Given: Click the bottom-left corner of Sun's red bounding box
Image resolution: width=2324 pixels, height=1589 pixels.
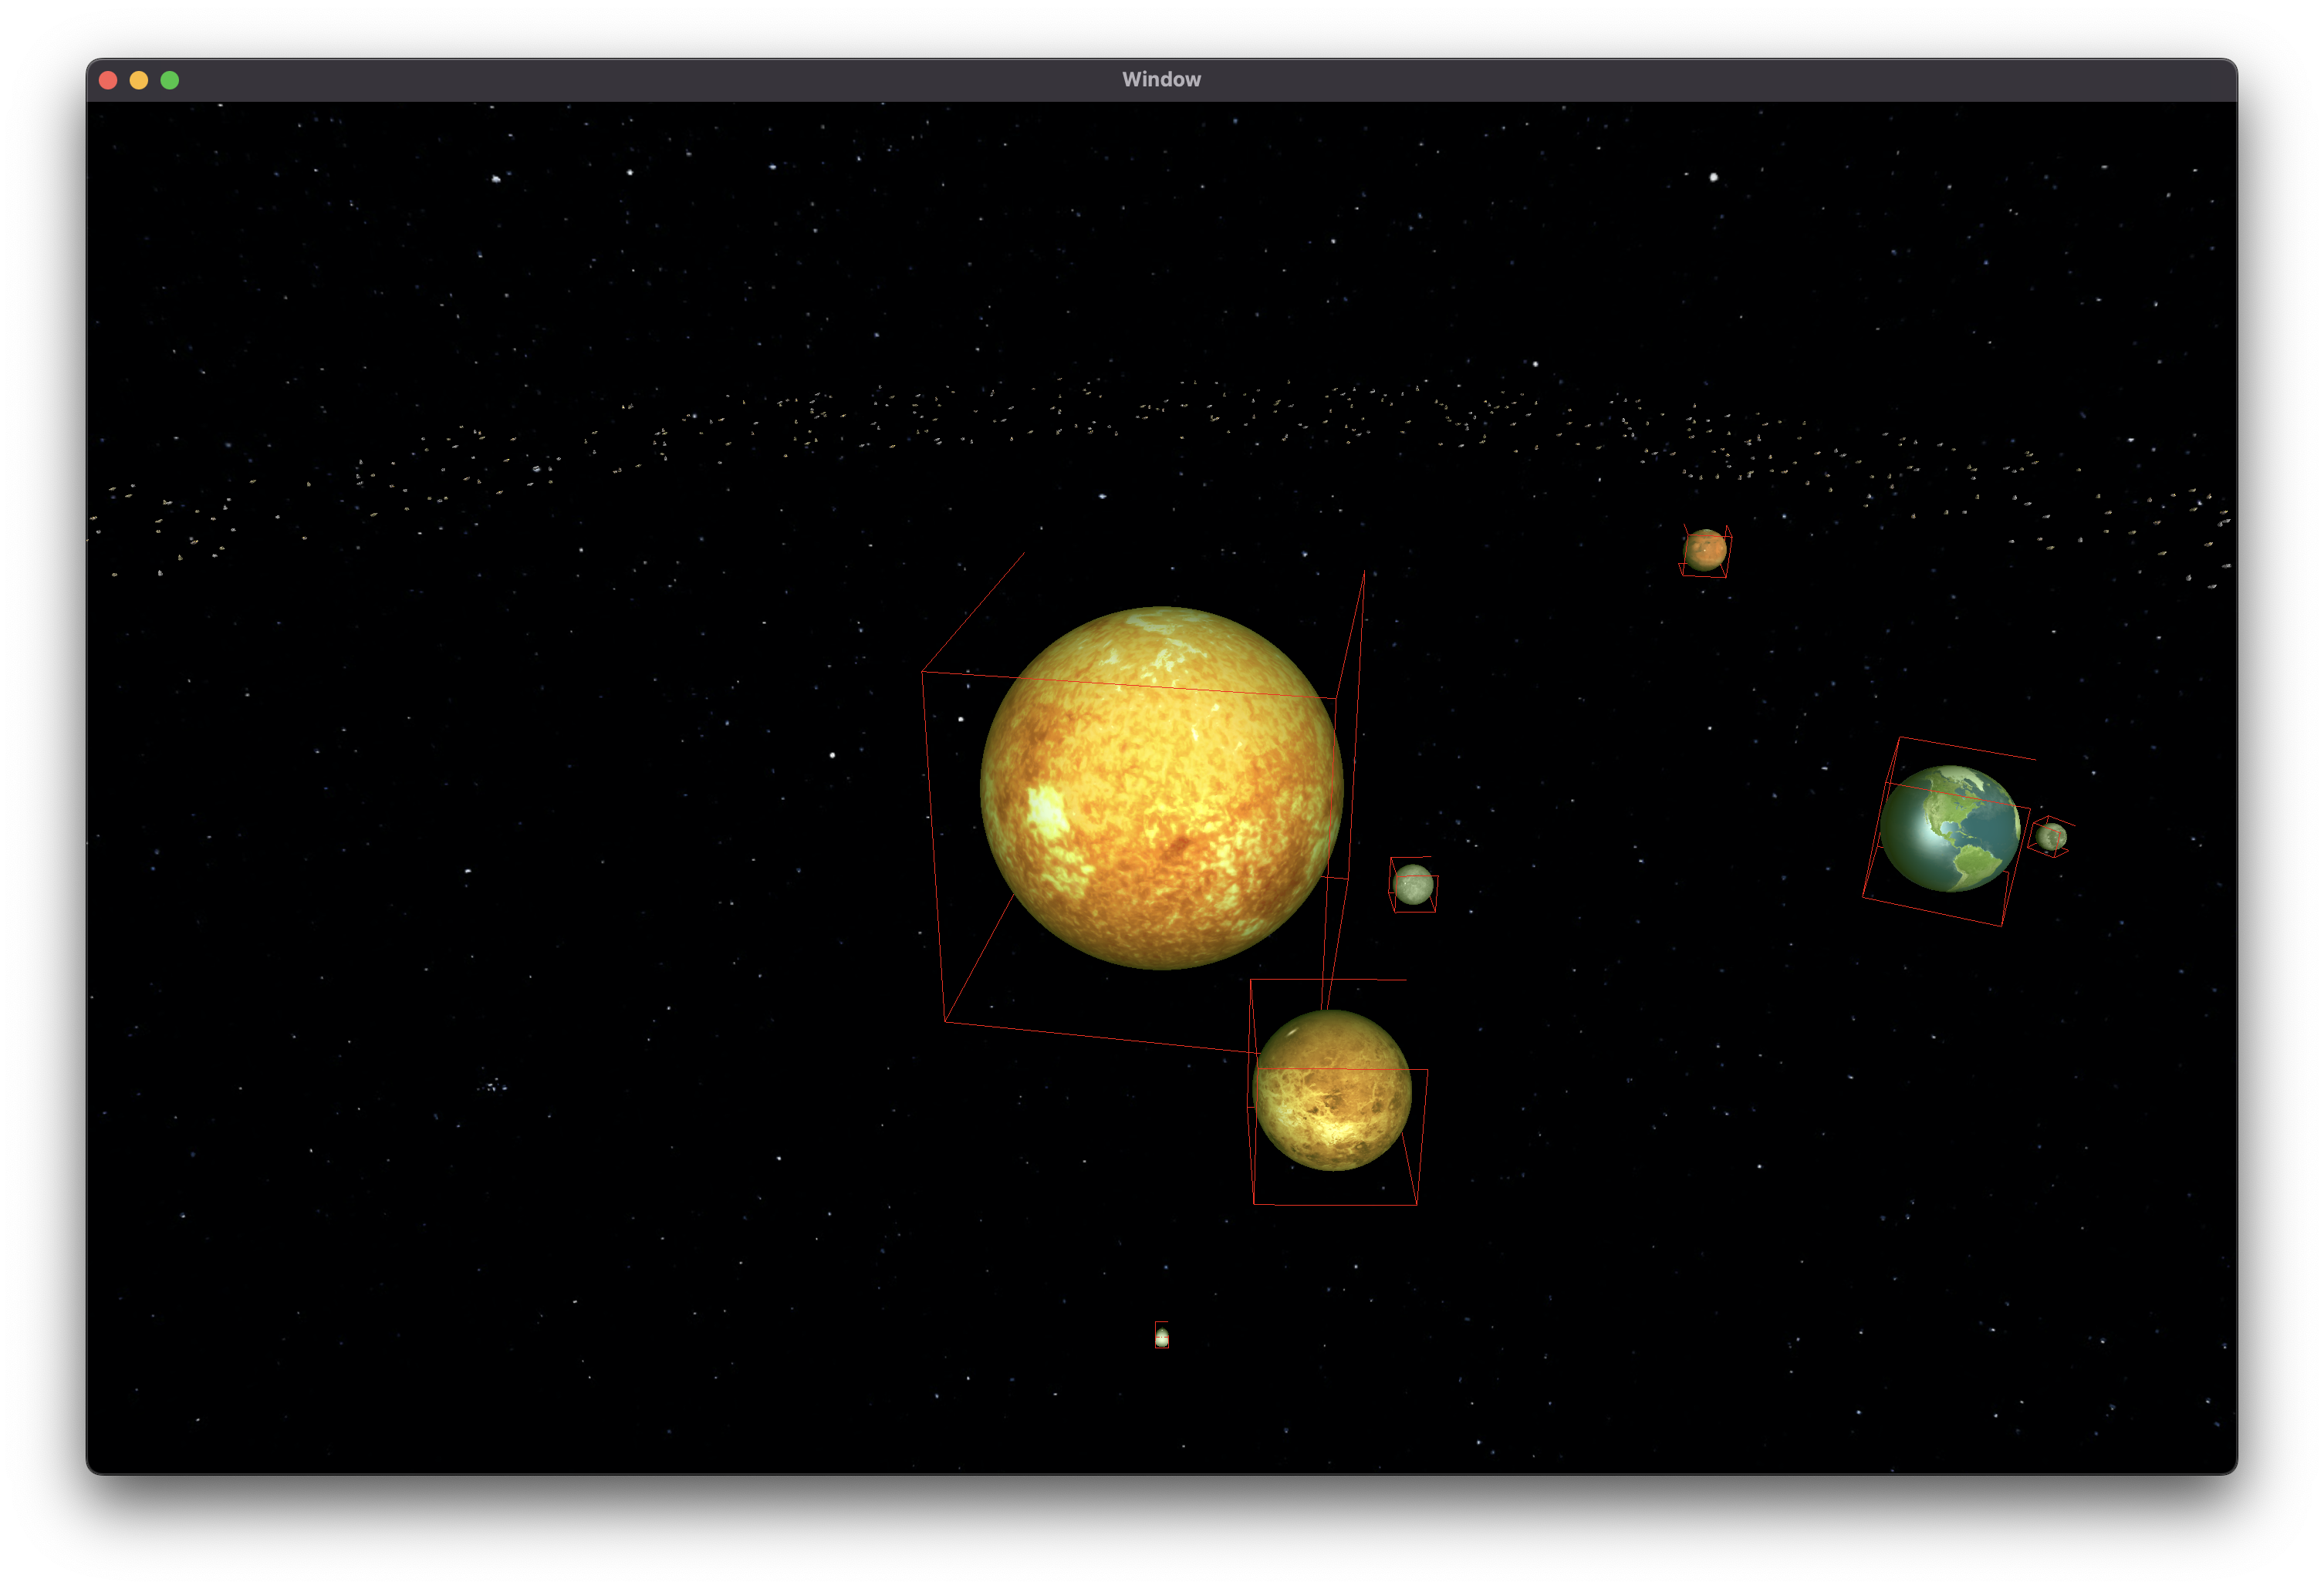Looking at the screenshot, I should (x=945, y=1021).
